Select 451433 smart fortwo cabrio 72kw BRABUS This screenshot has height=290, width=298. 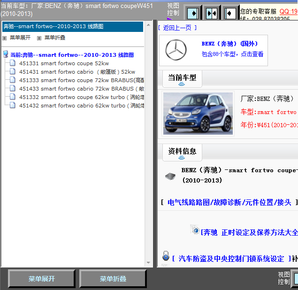click(82, 89)
